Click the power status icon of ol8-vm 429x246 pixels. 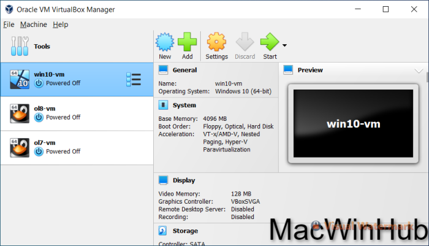(x=39, y=118)
